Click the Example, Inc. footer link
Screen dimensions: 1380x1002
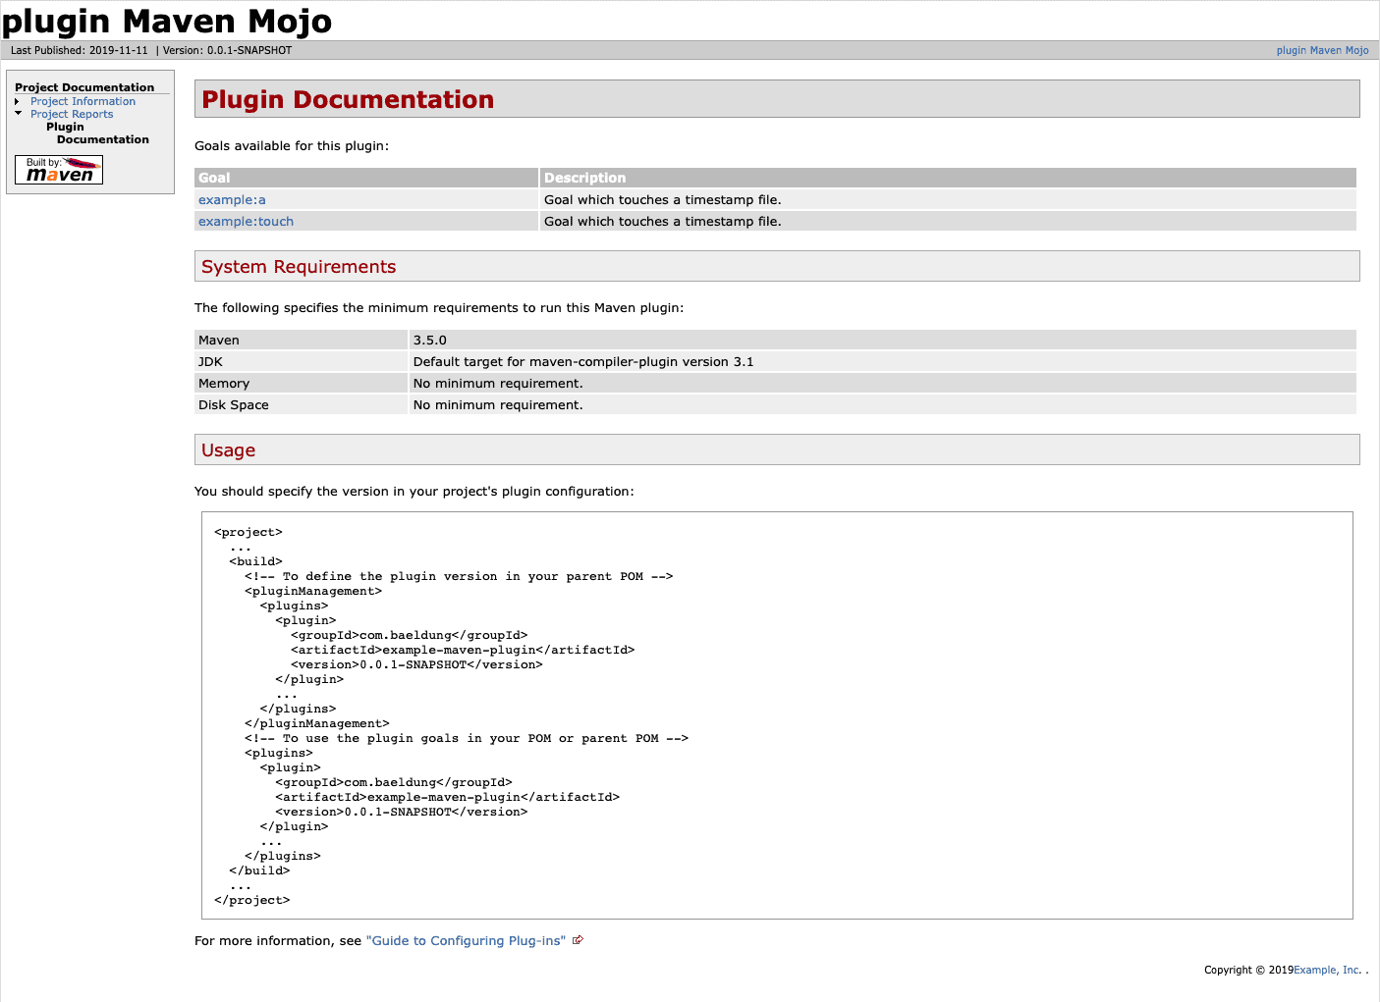[x=1327, y=970]
